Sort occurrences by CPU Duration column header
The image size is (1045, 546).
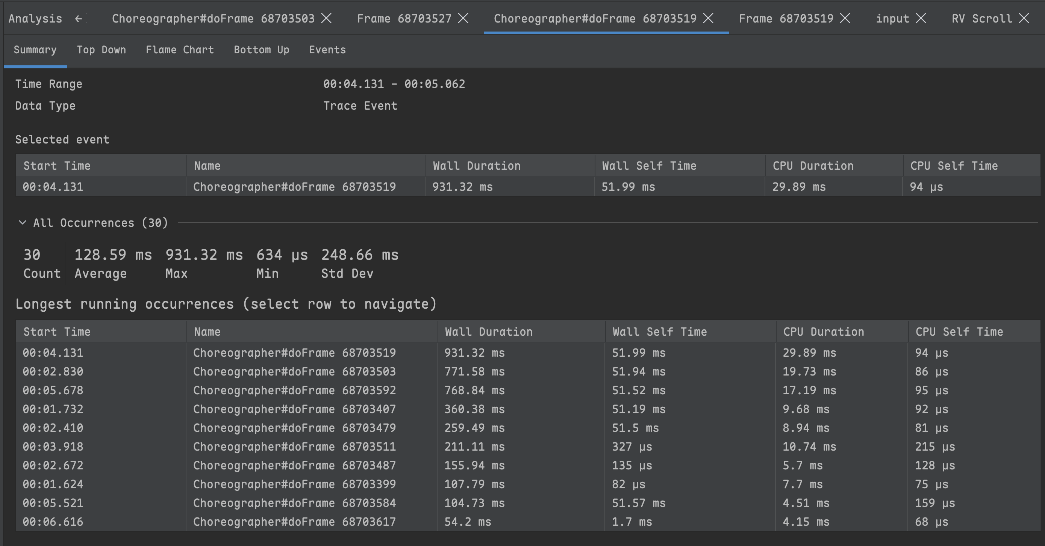(823, 332)
